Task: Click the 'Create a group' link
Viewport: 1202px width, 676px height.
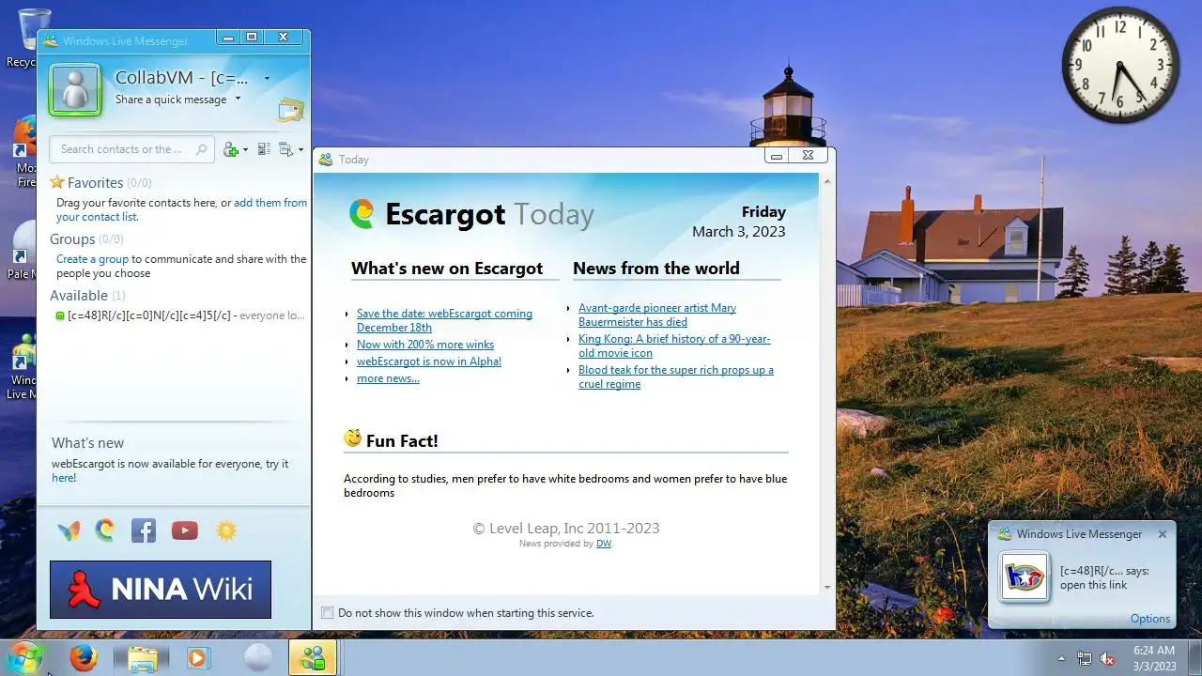Action: click(92, 259)
